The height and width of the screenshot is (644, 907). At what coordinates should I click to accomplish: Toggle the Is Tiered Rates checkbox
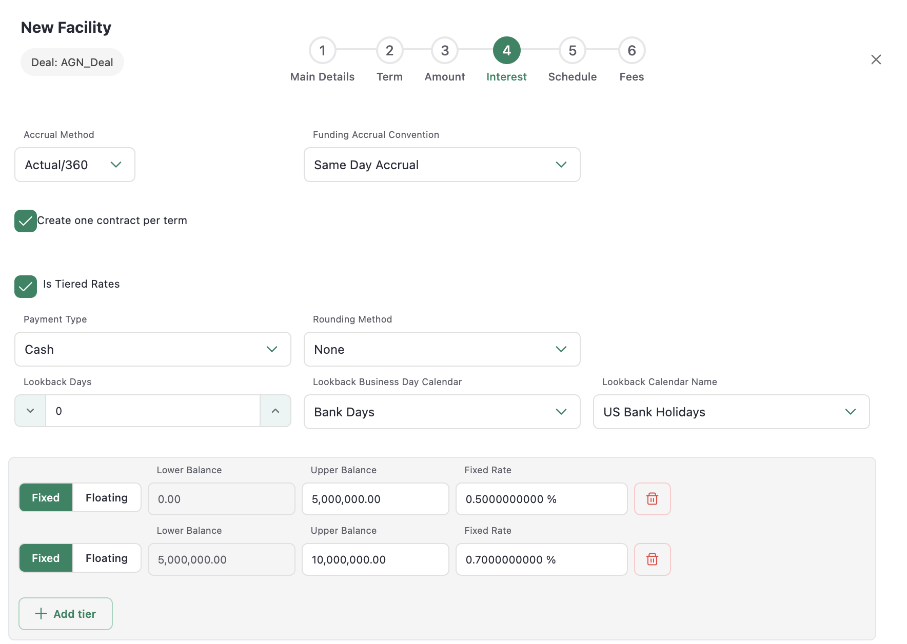click(x=26, y=287)
